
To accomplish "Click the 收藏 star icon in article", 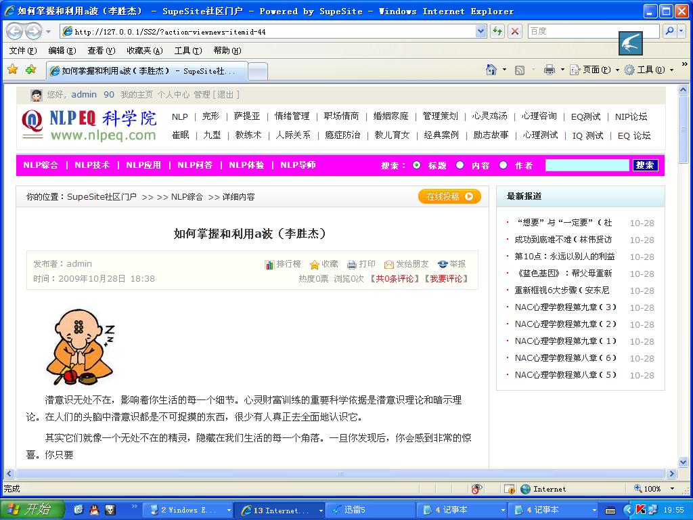I will pyautogui.click(x=314, y=265).
